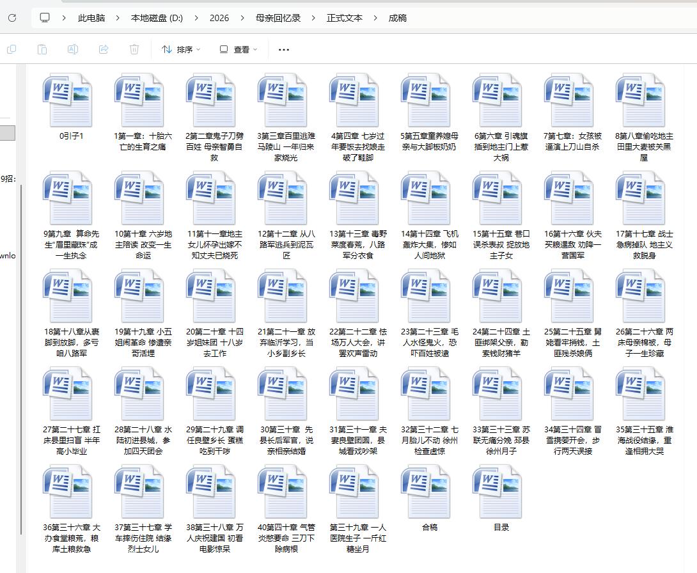Select Word file icon of 14第十四章 飞机轰炸大集
This screenshot has height=573, width=697.
[425, 198]
